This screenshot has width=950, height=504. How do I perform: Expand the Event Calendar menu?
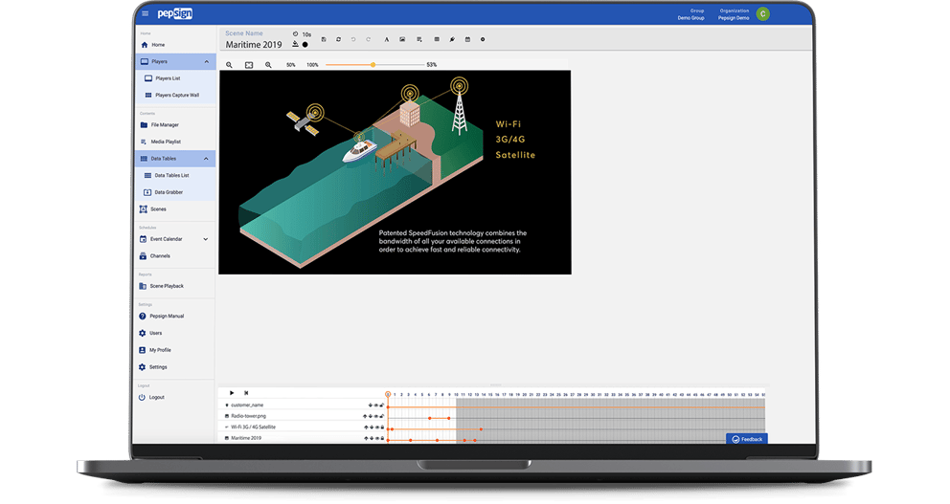tap(206, 239)
